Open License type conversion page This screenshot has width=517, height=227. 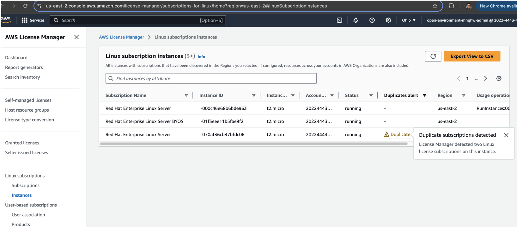tap(29, 120)
